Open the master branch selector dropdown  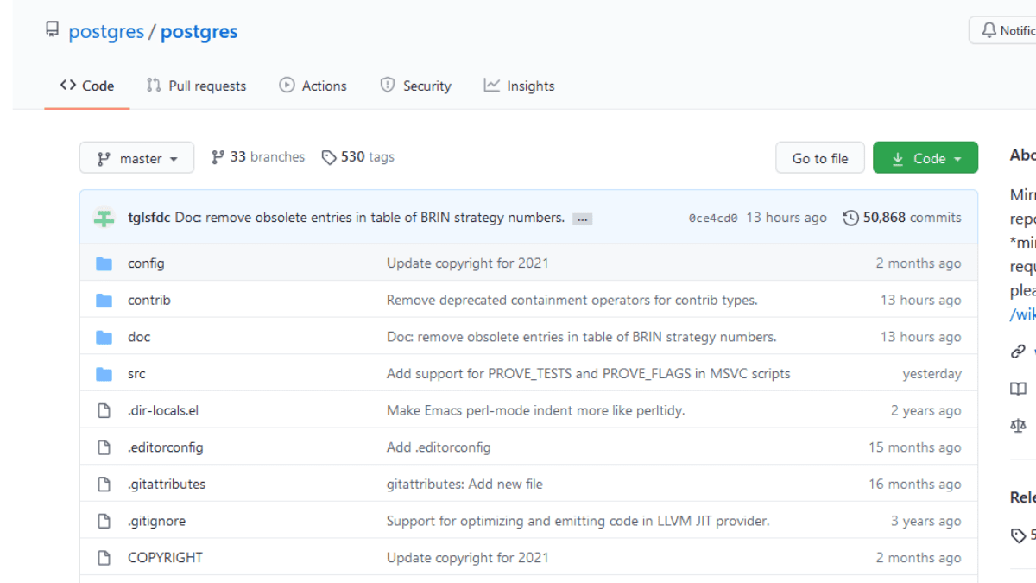click(x=137, y=158)
